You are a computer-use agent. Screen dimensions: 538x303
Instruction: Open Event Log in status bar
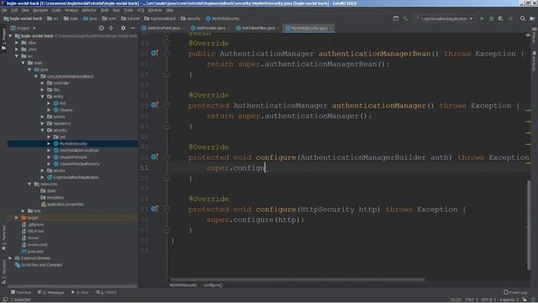click(515, 292)
